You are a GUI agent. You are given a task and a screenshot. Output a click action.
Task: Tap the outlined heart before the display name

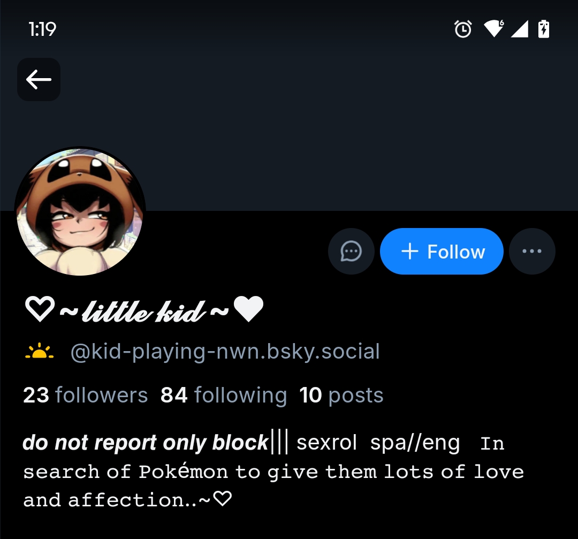40,310
